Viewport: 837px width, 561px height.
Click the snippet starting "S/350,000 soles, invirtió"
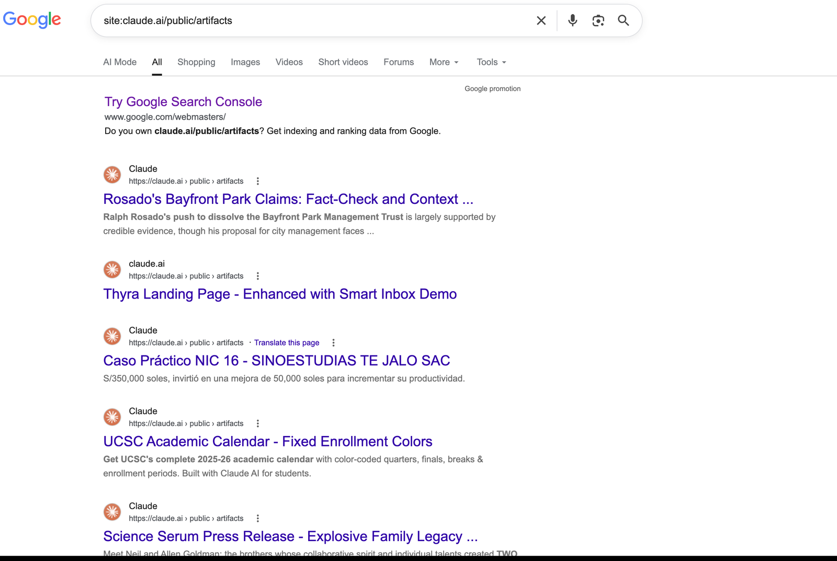tap(284, 379)
